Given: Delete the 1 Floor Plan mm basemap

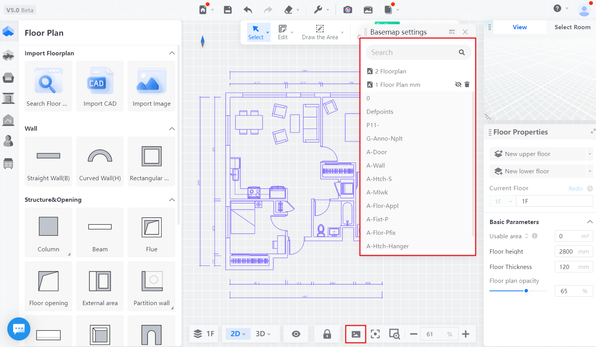Looking at the screenshot, I should [467, 85].
